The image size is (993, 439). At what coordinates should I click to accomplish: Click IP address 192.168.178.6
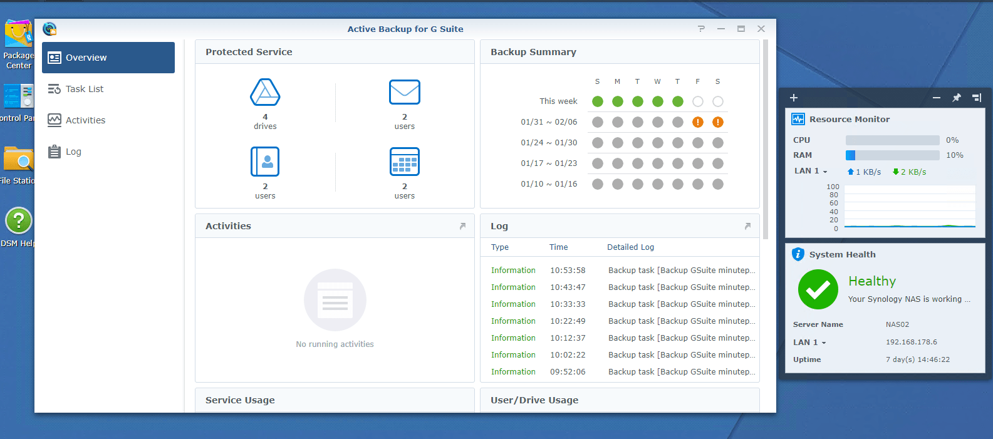(x=912, y=342)
